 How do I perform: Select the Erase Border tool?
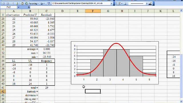click(x=125, y=3)
